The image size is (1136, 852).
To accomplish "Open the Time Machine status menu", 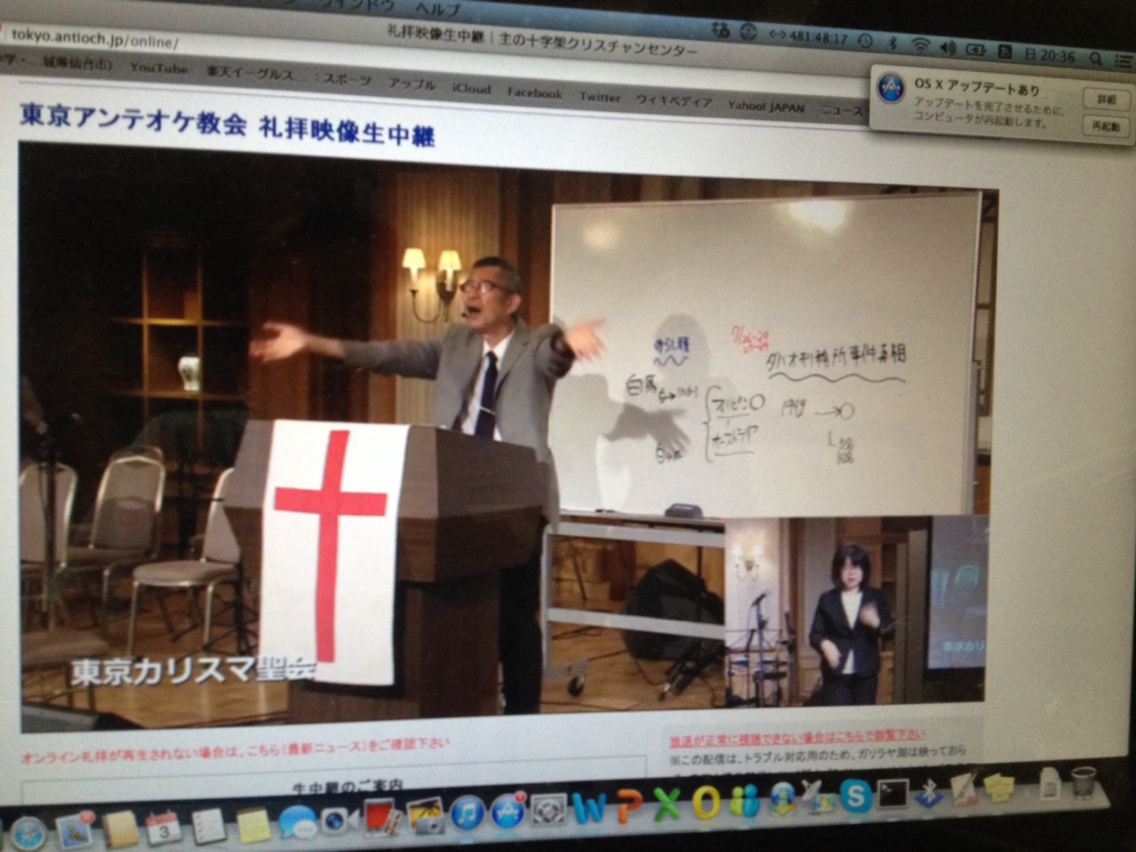I will [x=865, y=41].
